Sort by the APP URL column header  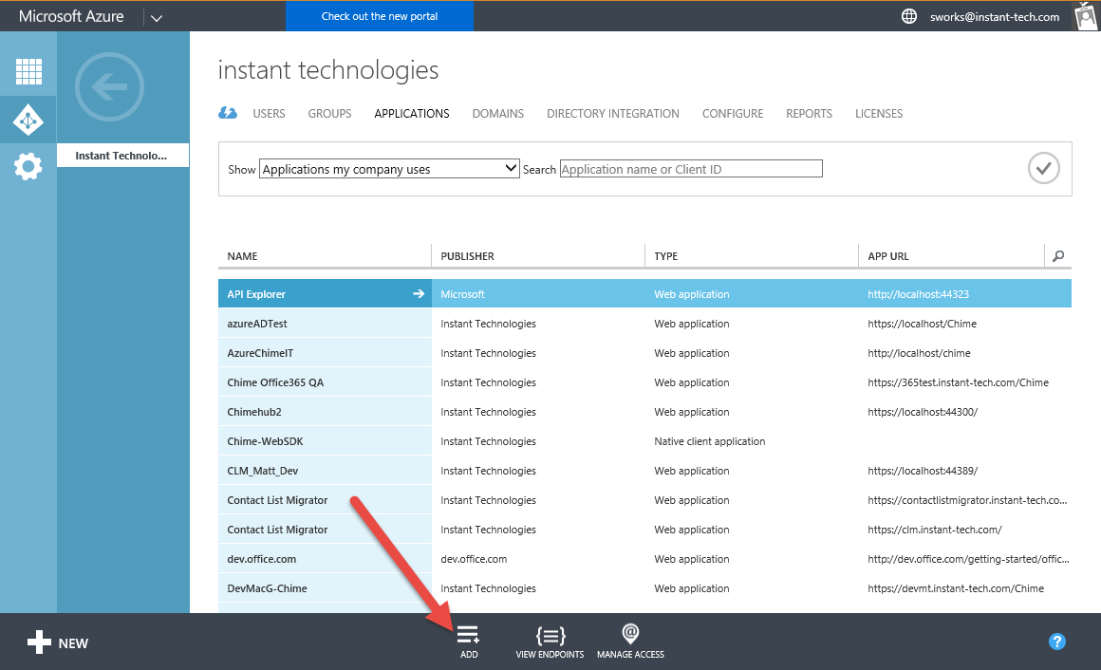pos(888,256)
